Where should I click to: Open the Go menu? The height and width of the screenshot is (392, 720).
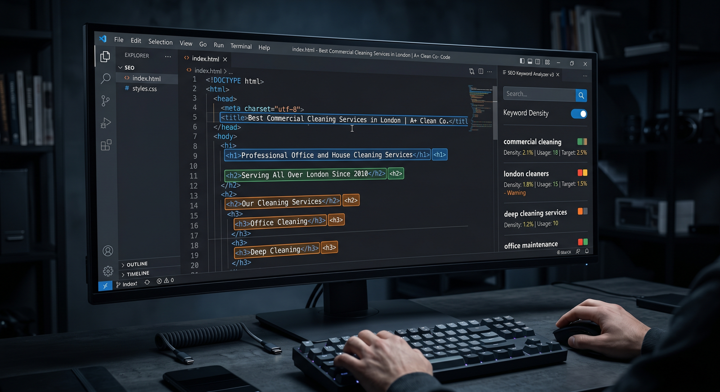click(x=203, y=44)
